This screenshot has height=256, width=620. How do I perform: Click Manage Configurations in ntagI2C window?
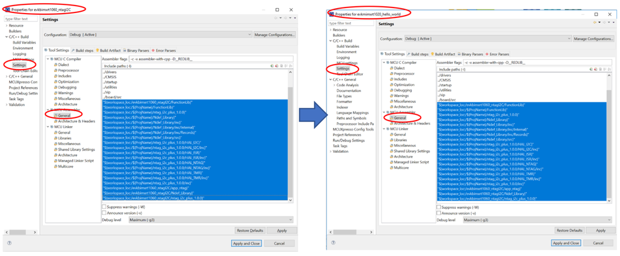(x=275, y=35)
